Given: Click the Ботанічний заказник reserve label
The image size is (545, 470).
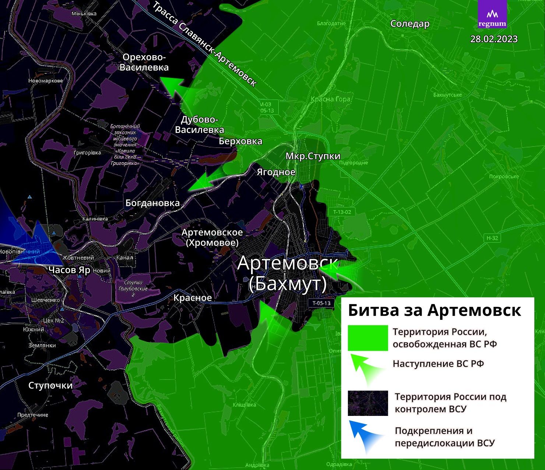Looking at the screenshot, I should [125, 145].
